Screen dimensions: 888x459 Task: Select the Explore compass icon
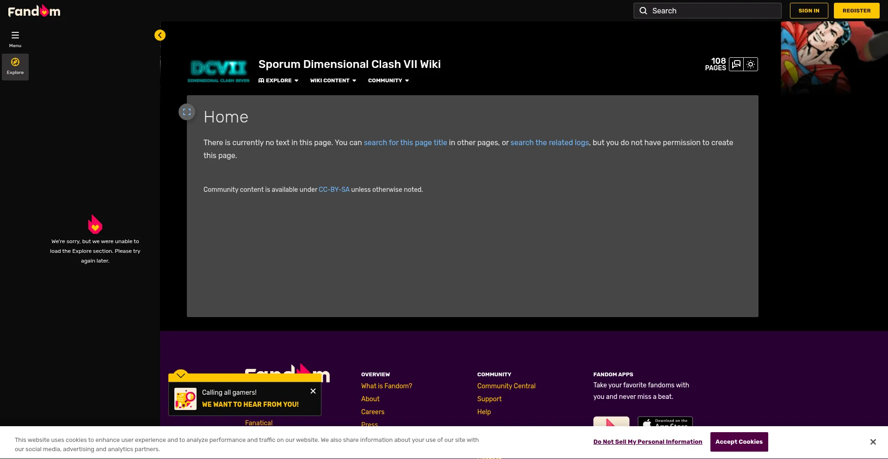coord(15,62)
